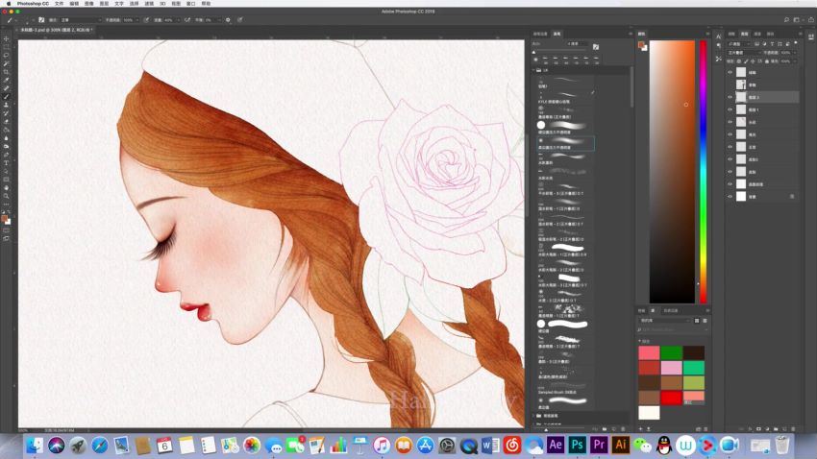Choose the Zoom magnifier tool
Image resolution: width=817 pixels, height=459 pixels.
point(7,195)
